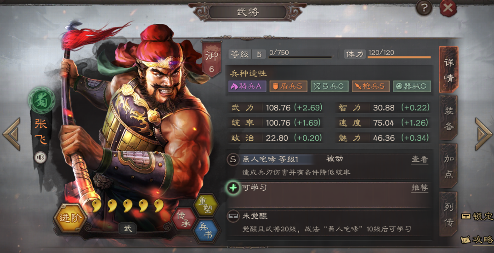
Task: Select the yellow 重塑 reshape hexagon
Action: click(206, 206)
